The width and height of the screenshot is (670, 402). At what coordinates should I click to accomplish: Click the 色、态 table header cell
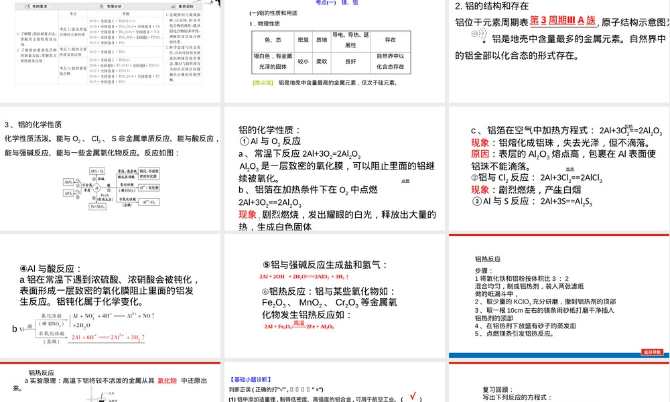tap(273, 40)
